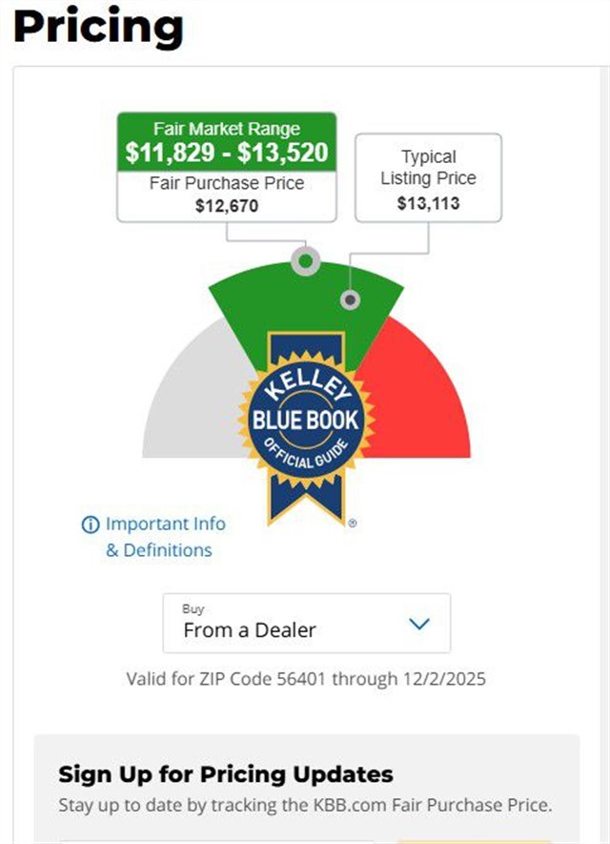Click the registered trademark symbol near badge
Screen dimensions: 610x844
(x=352, y=524)
